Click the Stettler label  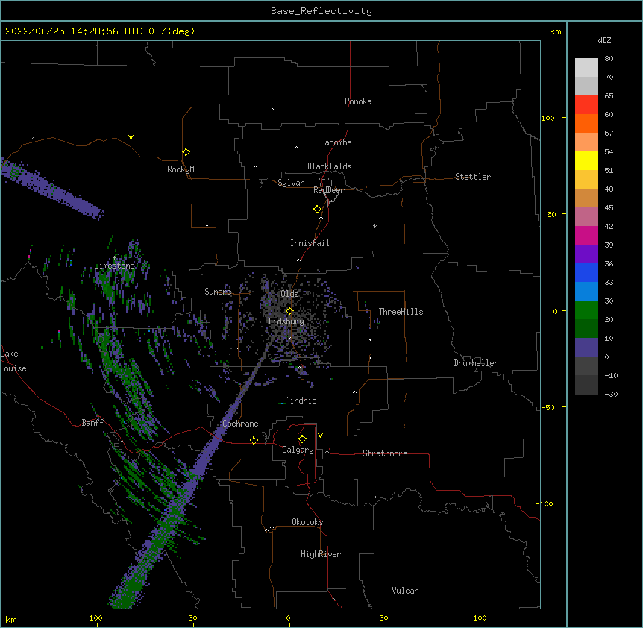point(473,177)
